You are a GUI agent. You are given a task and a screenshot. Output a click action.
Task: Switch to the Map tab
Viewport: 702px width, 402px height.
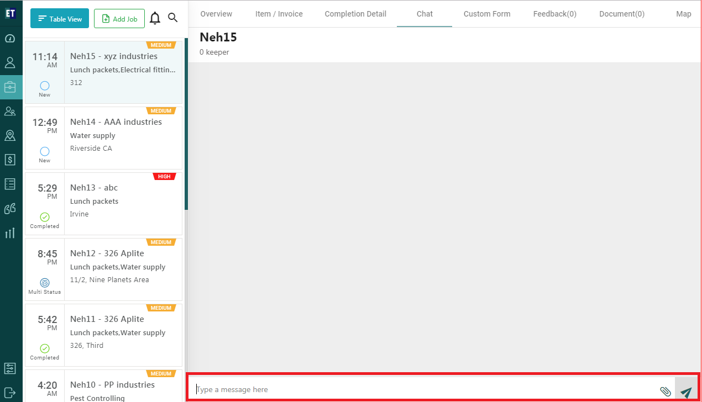coord(684,14)
